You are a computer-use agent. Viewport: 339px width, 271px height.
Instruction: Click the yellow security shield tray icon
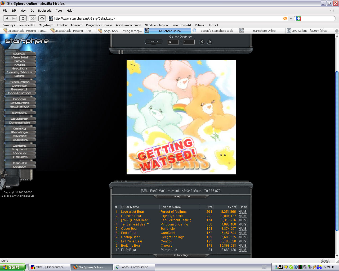click(286, 267)
